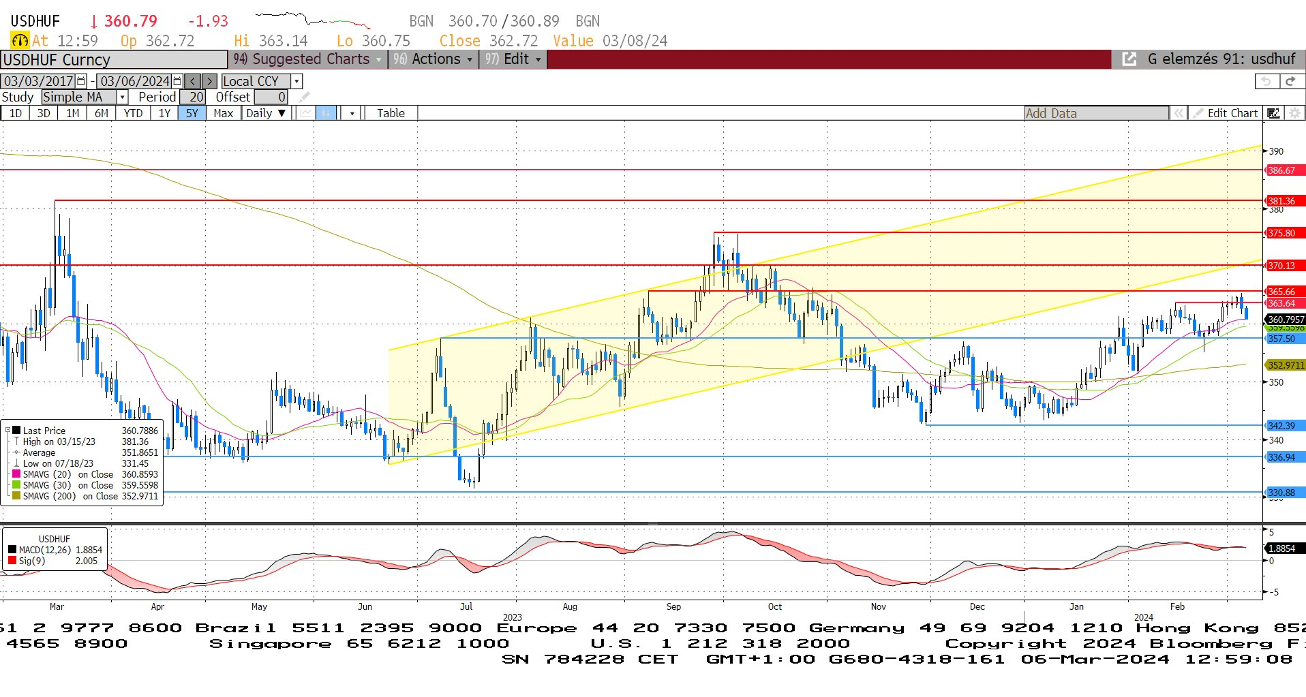Click the Add Data input field

click(x=1096, y=113)
